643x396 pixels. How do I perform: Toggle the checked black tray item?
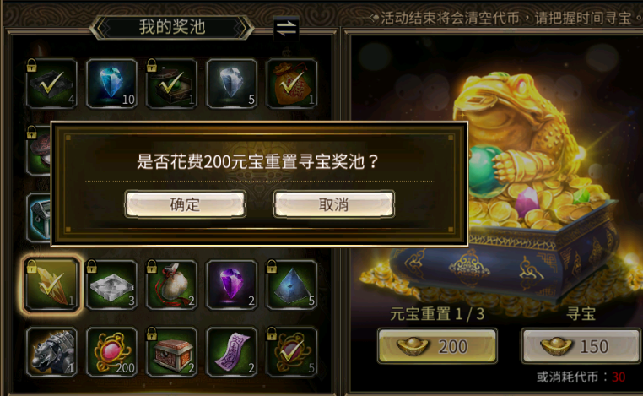pos(51,84)
